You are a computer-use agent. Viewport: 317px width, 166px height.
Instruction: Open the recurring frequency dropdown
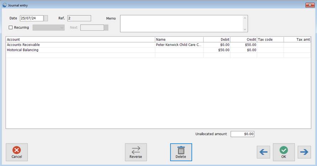[49, 27]
